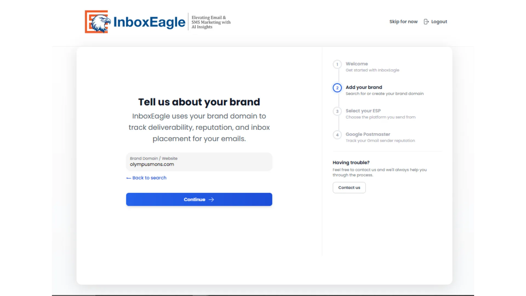Click 'Tell us about your brand' heading
This screenshot has height=296, width=526.
199,102
